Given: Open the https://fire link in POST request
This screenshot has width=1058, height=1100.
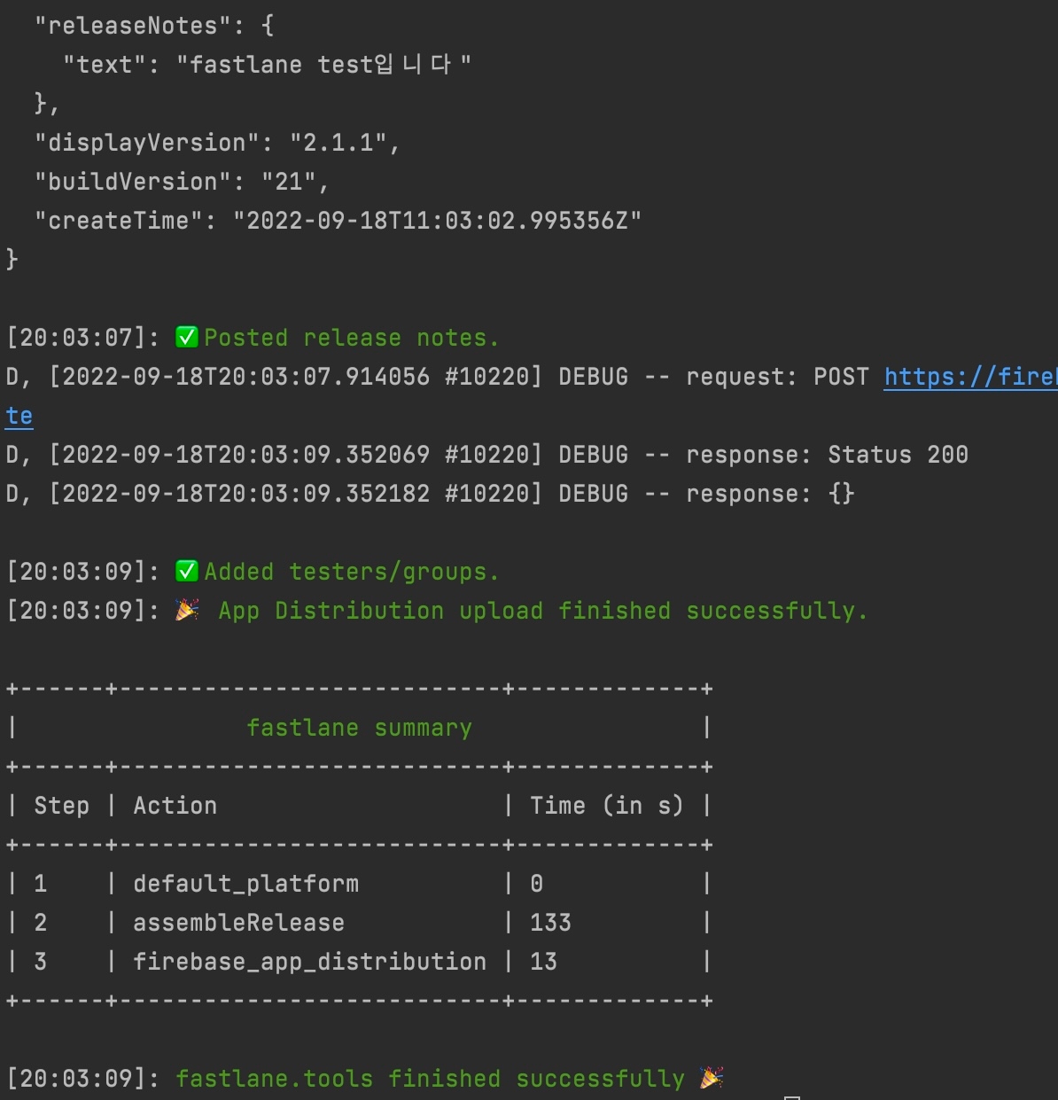Looking at the screenshot, I should 970,377.
